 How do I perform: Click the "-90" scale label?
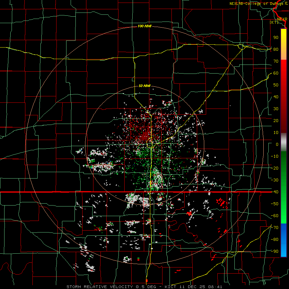pos(275,251)
